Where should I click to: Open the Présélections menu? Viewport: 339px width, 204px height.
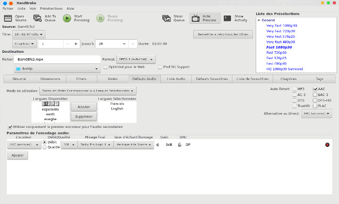tap(51, 9)
